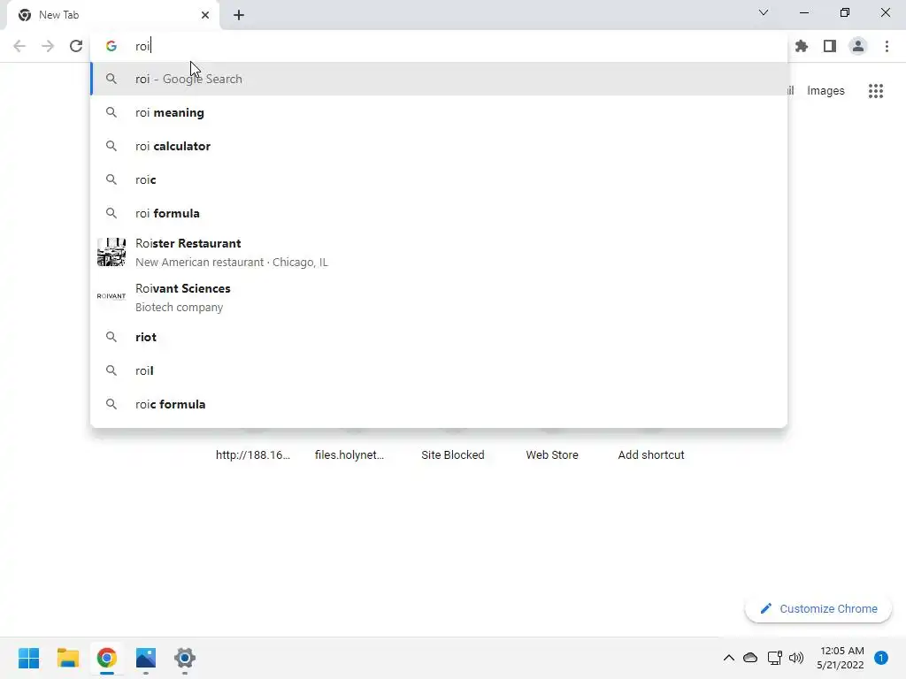
Task: Click the Roivant logo thumbnail
Action: (x=111, y=296)
